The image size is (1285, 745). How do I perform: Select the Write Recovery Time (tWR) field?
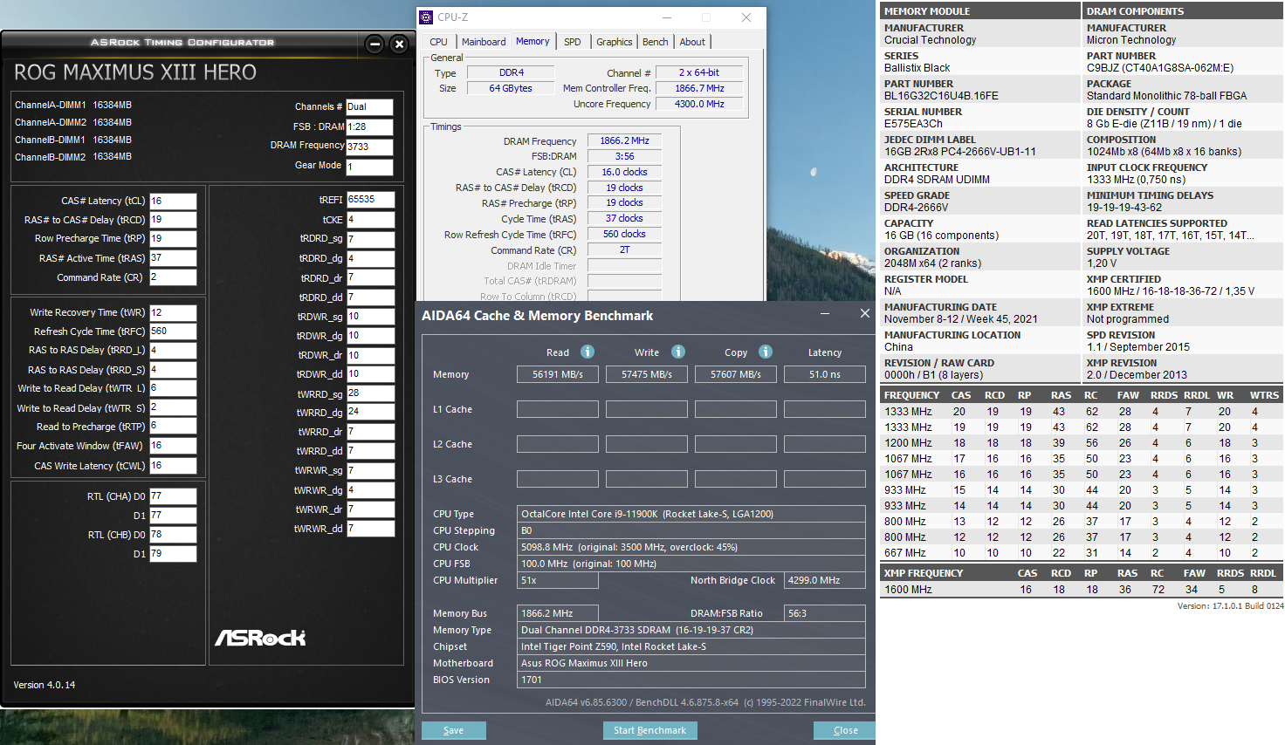[173, 312]
